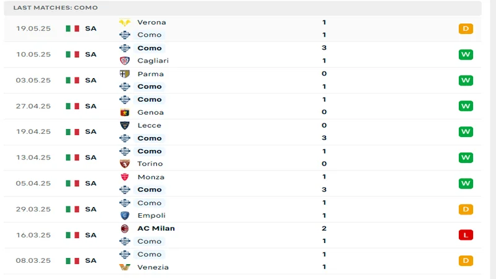The image size is (496, 279).
Task: Click the Monza club crest icon
Action: click(125, 177)
